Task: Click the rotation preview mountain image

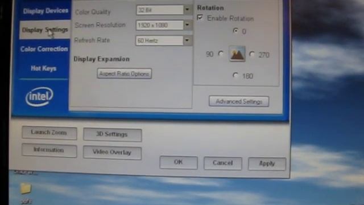Action: pyautogui.click(x=237, y=54)
